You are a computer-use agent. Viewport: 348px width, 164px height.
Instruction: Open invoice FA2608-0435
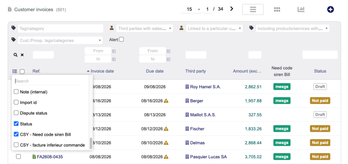[x=50, y=157]
